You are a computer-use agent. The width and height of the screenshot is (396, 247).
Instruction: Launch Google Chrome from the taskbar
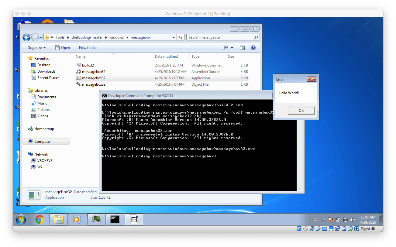(40, 219)
